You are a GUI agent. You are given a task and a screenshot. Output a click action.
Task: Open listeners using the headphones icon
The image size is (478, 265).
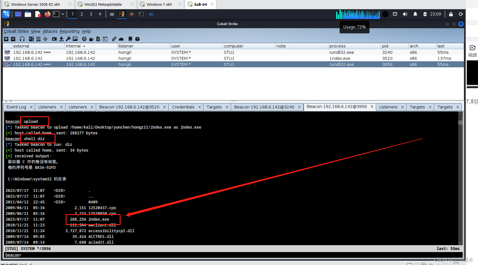pos(22,39)
